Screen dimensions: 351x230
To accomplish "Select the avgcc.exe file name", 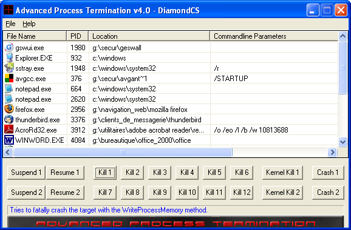I will point(30,79).
